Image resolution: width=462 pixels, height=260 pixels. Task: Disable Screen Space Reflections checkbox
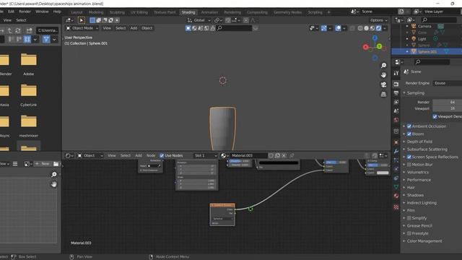tap(409, 157)
